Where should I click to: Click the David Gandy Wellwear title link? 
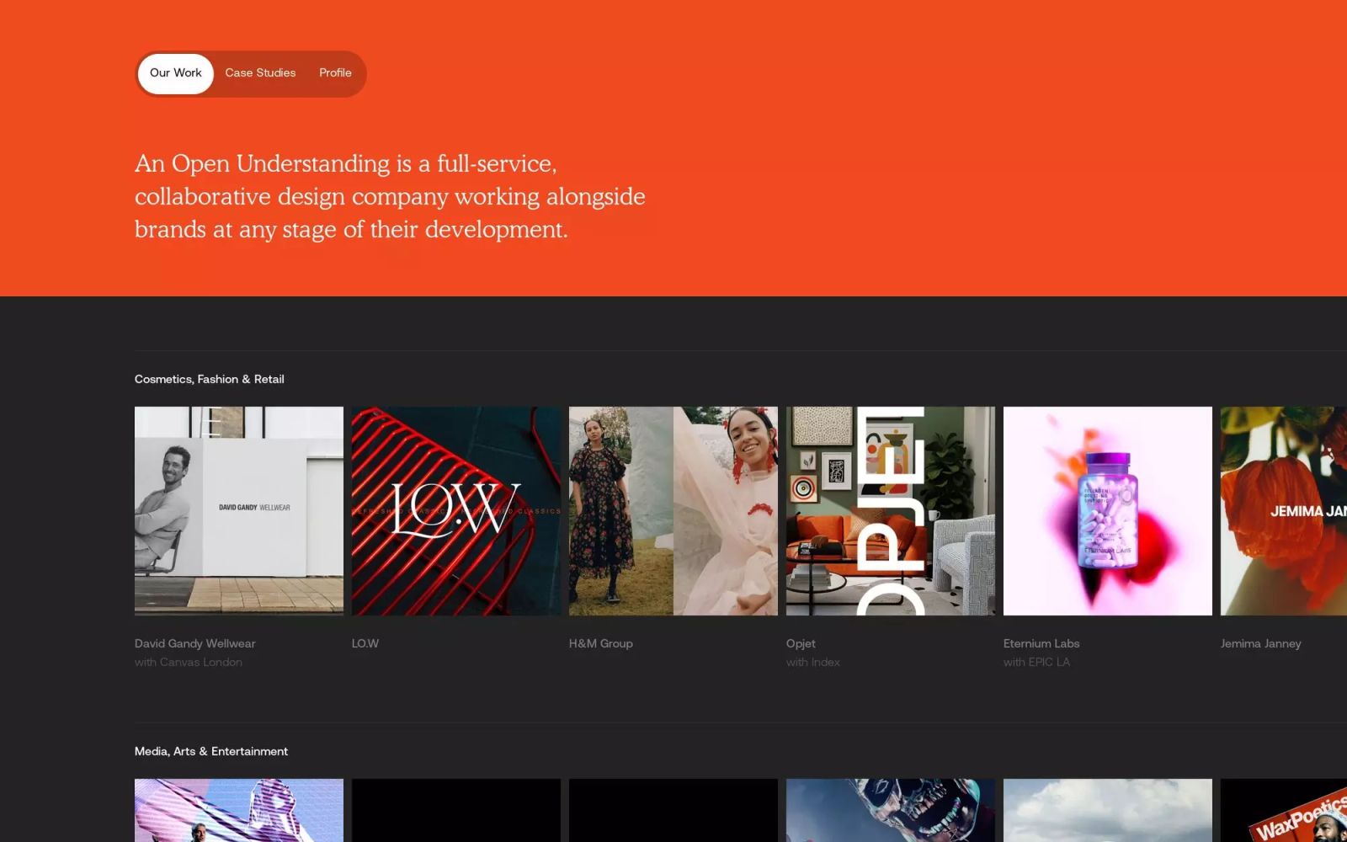(x=194, y=643)
